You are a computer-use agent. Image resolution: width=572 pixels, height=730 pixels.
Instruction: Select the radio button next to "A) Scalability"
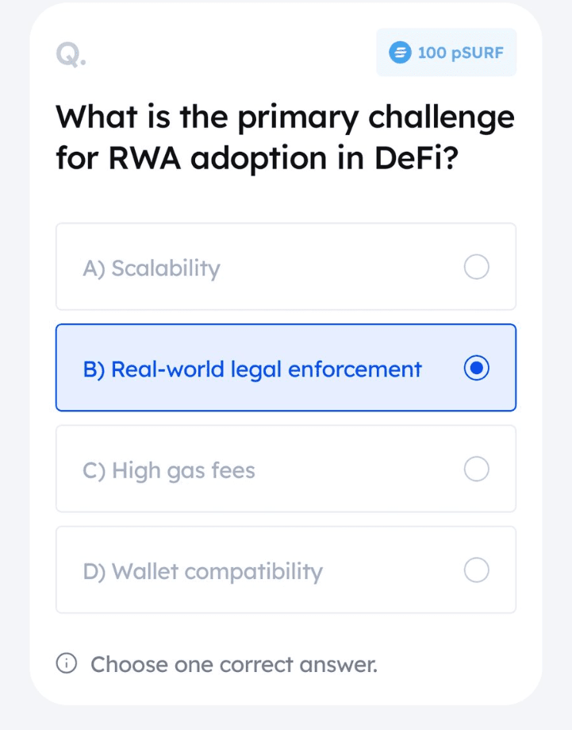476,267
